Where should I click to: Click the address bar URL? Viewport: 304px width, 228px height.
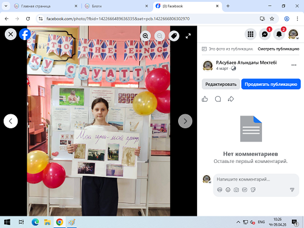click(x=118, y=19)
